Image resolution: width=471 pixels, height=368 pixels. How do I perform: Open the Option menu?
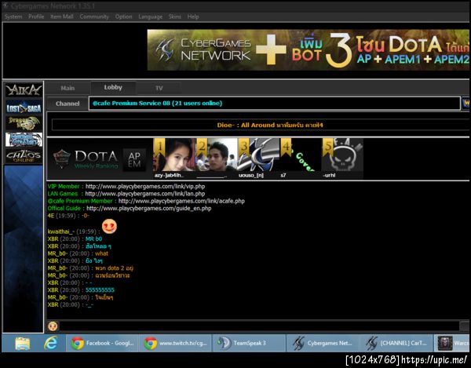[x=123, y=16]
